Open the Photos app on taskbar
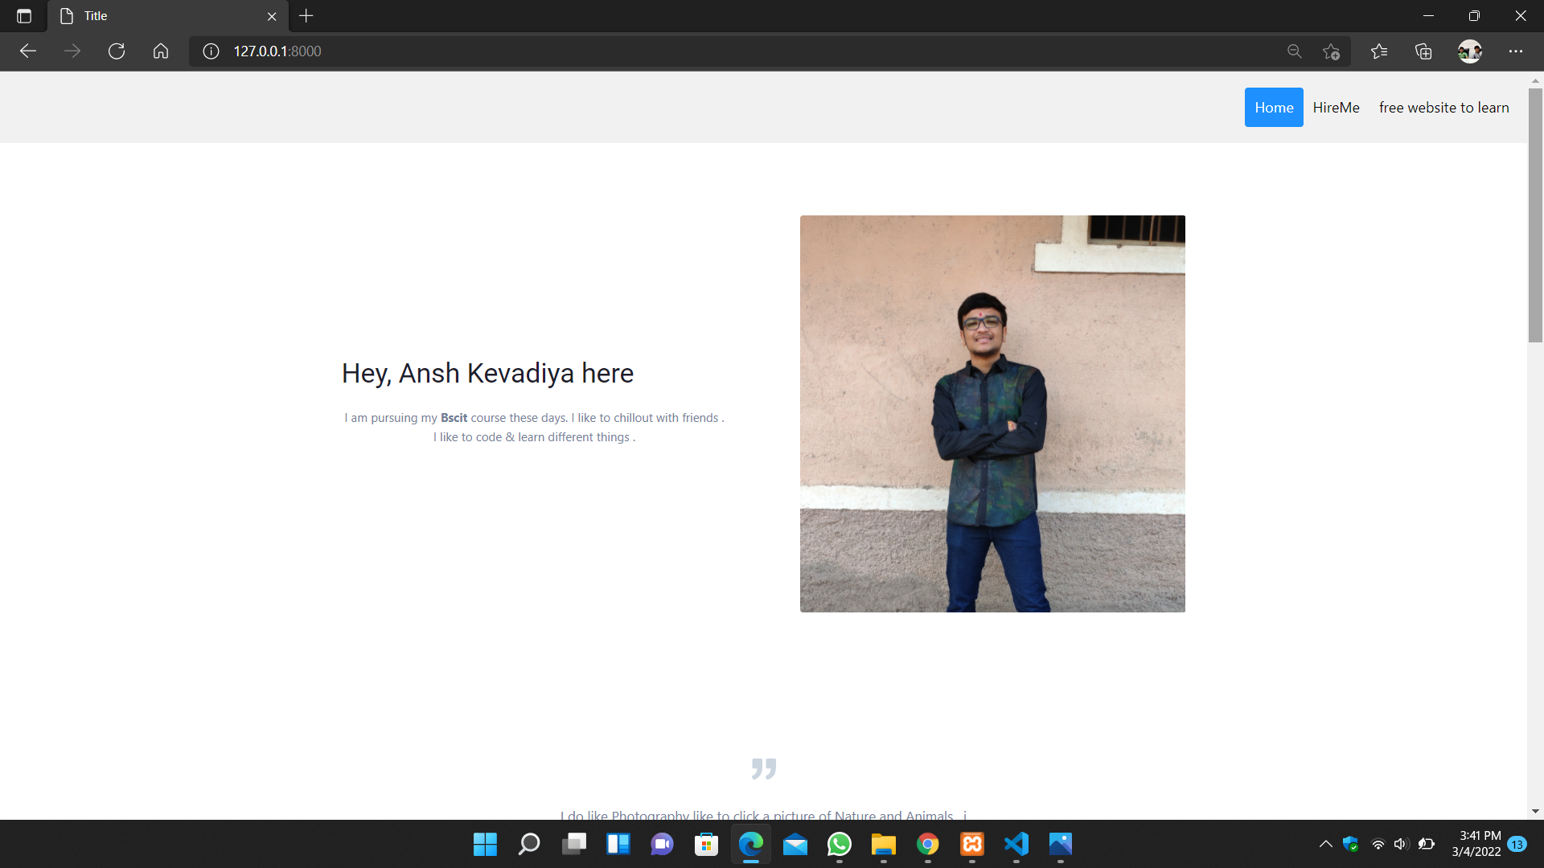 [1061, 844]
